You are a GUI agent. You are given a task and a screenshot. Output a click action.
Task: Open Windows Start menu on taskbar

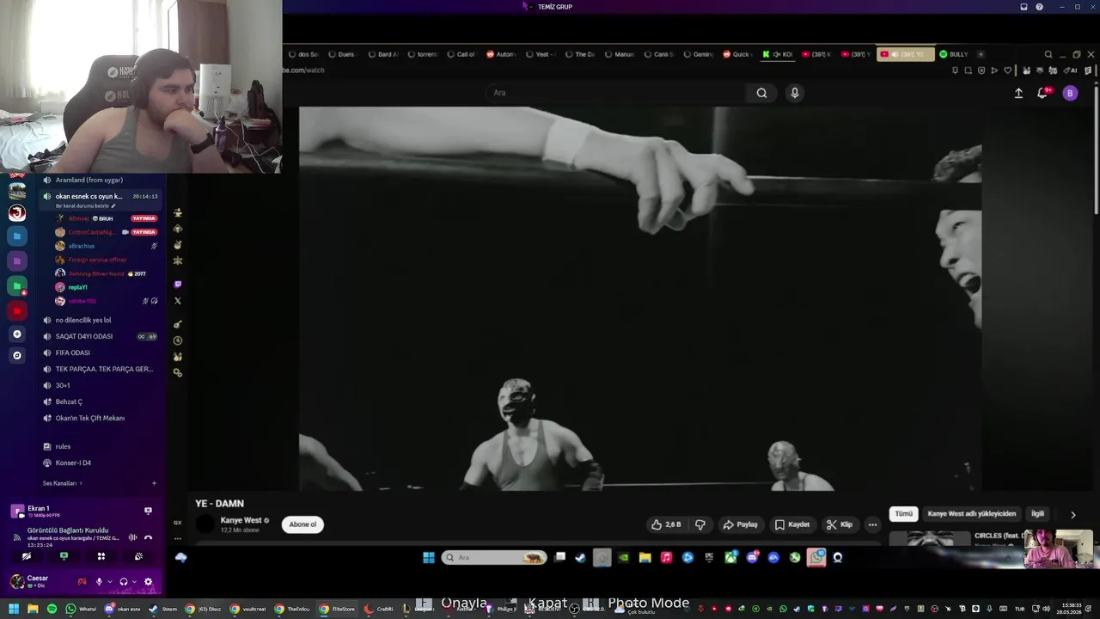click(13, 609)
